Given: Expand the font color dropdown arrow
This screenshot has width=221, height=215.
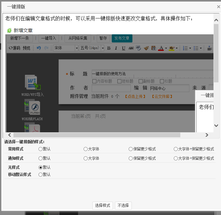Looking at the screenshot, I should point(166,48).
